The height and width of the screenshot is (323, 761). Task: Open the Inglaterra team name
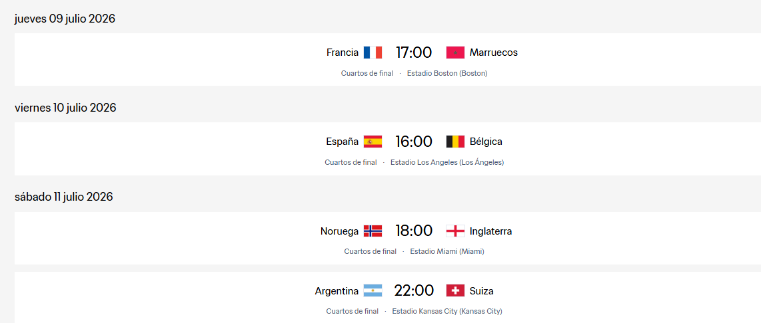click(x=490, y=231)
